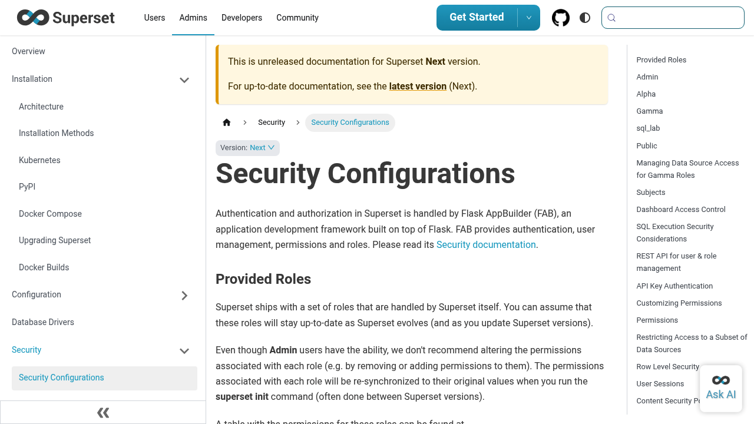Follow the latest version link

(x=418, y=86)
